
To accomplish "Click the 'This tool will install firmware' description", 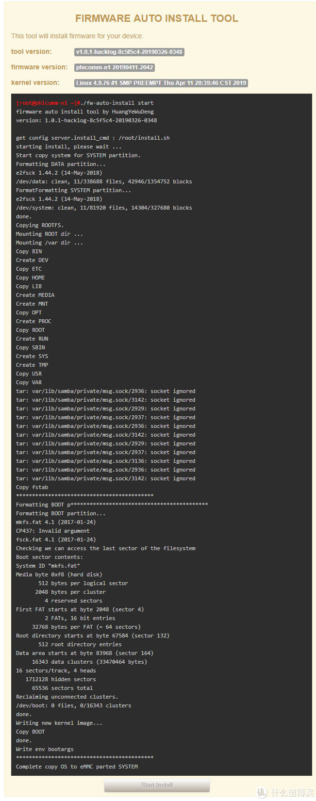I will coord(77,36).
